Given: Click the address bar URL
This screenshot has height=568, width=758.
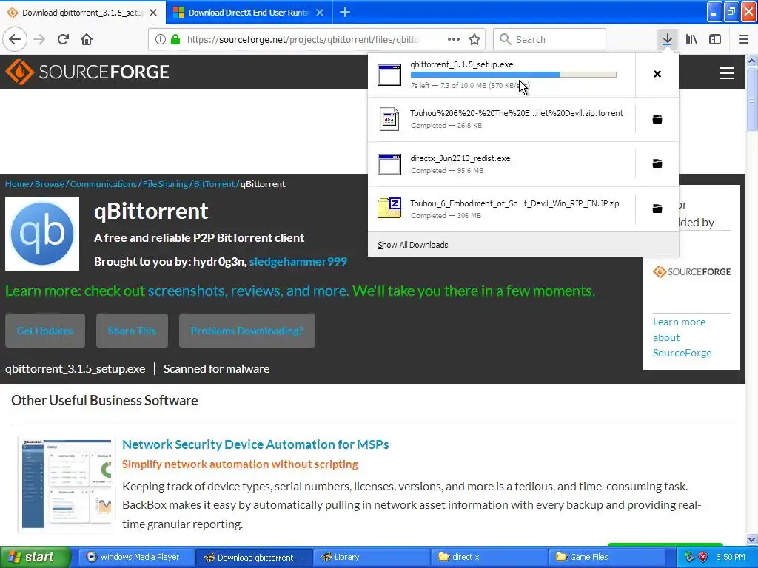Looking at the screenshot, I should 303,39.
